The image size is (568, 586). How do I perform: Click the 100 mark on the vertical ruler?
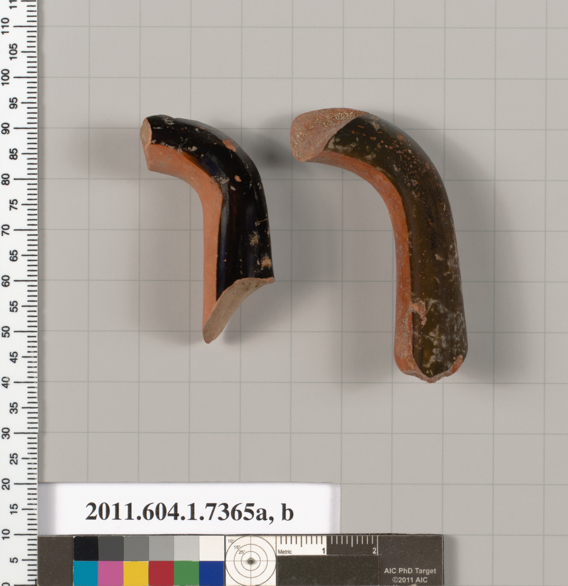tap(6, 77)
